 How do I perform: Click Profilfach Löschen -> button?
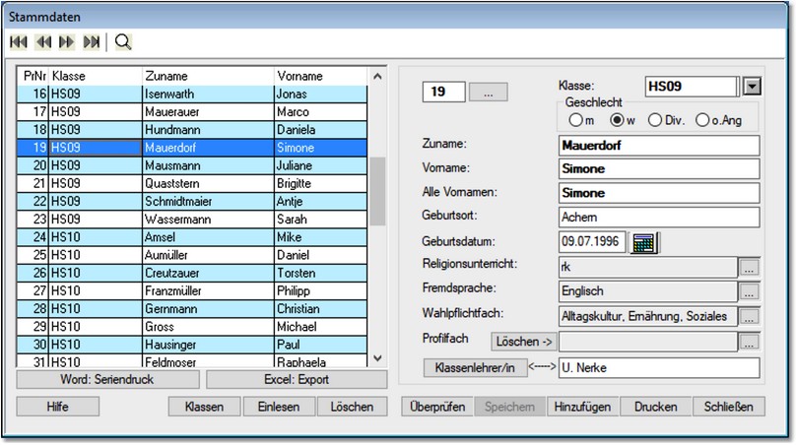pos(524,342)
